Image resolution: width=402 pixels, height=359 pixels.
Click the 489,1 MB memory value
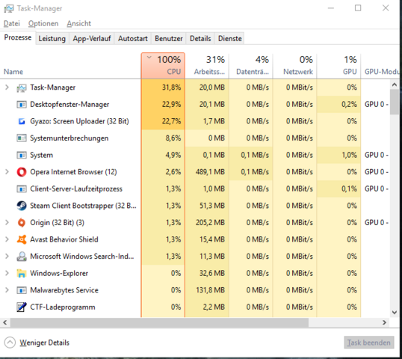pos(210,172)
